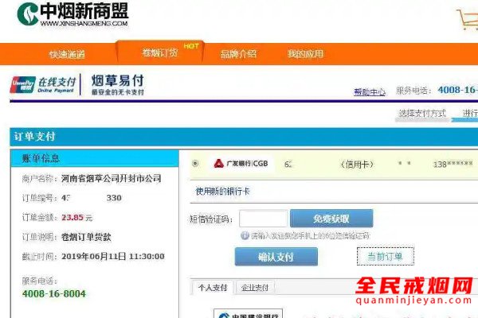Switch to the 个人支付 tab
478x318 pixels.
click(x=213, y=287)
